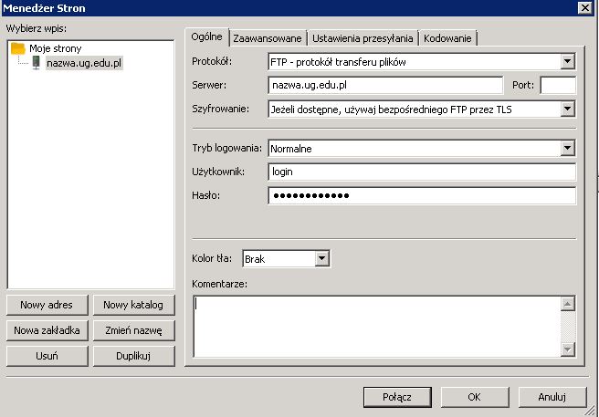599x417 pixels.
Task: Expand the Szyfrowanie dropdown list
Action: point(567,109)
